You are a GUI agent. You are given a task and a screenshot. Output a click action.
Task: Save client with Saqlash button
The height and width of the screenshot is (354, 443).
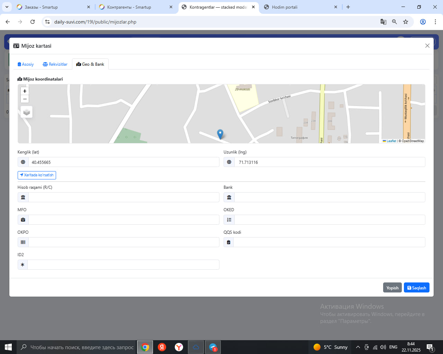pyautogui.click(x=416, y=288)
